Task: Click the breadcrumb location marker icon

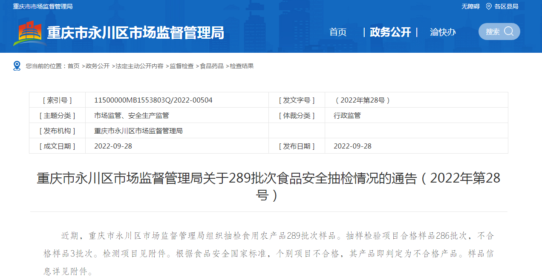Action: tap(17, 66)
